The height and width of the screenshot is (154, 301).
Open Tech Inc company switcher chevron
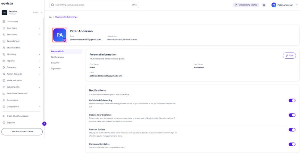pyautogui.click(x=42, y=13)
